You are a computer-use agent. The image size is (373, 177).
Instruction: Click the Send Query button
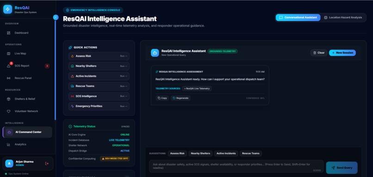pyautogui.click(x=342, y=168)
